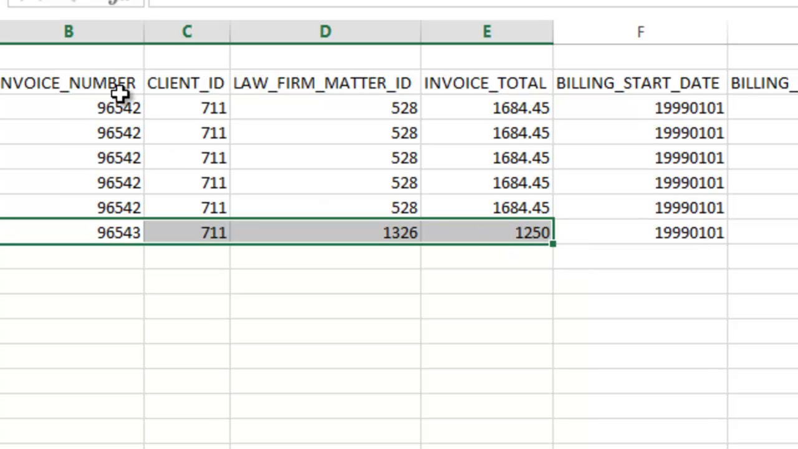Select column D header

[x=325, y=32]
